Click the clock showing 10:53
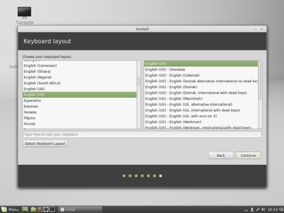The image size is (284, 213). click(272, 210)
